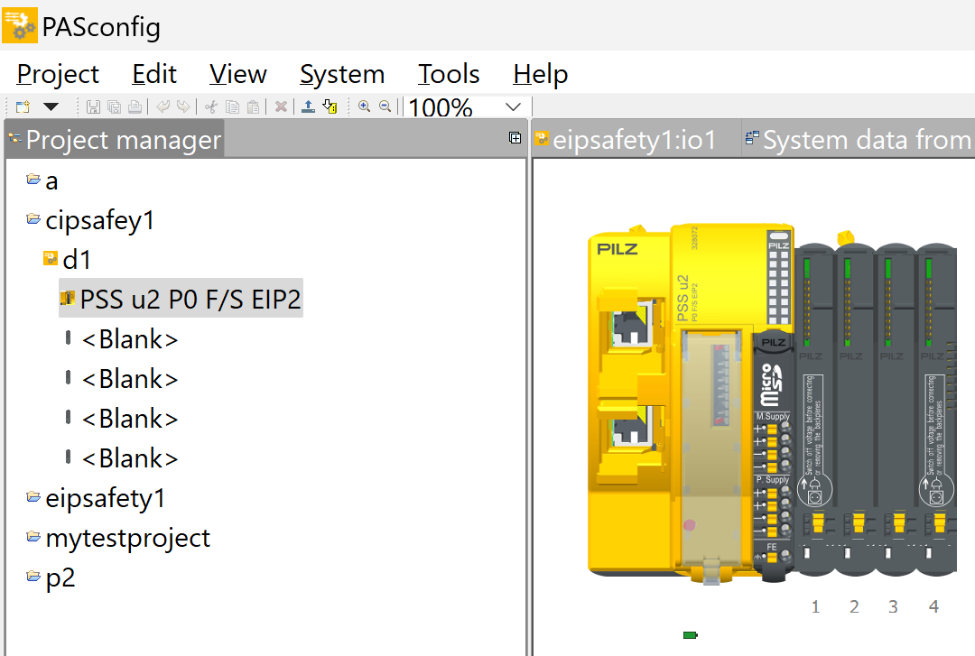This screenshot has height=656, width=975.
Task: Open the Edit menu
Action: pyautogui.click(x=154, y=75)
